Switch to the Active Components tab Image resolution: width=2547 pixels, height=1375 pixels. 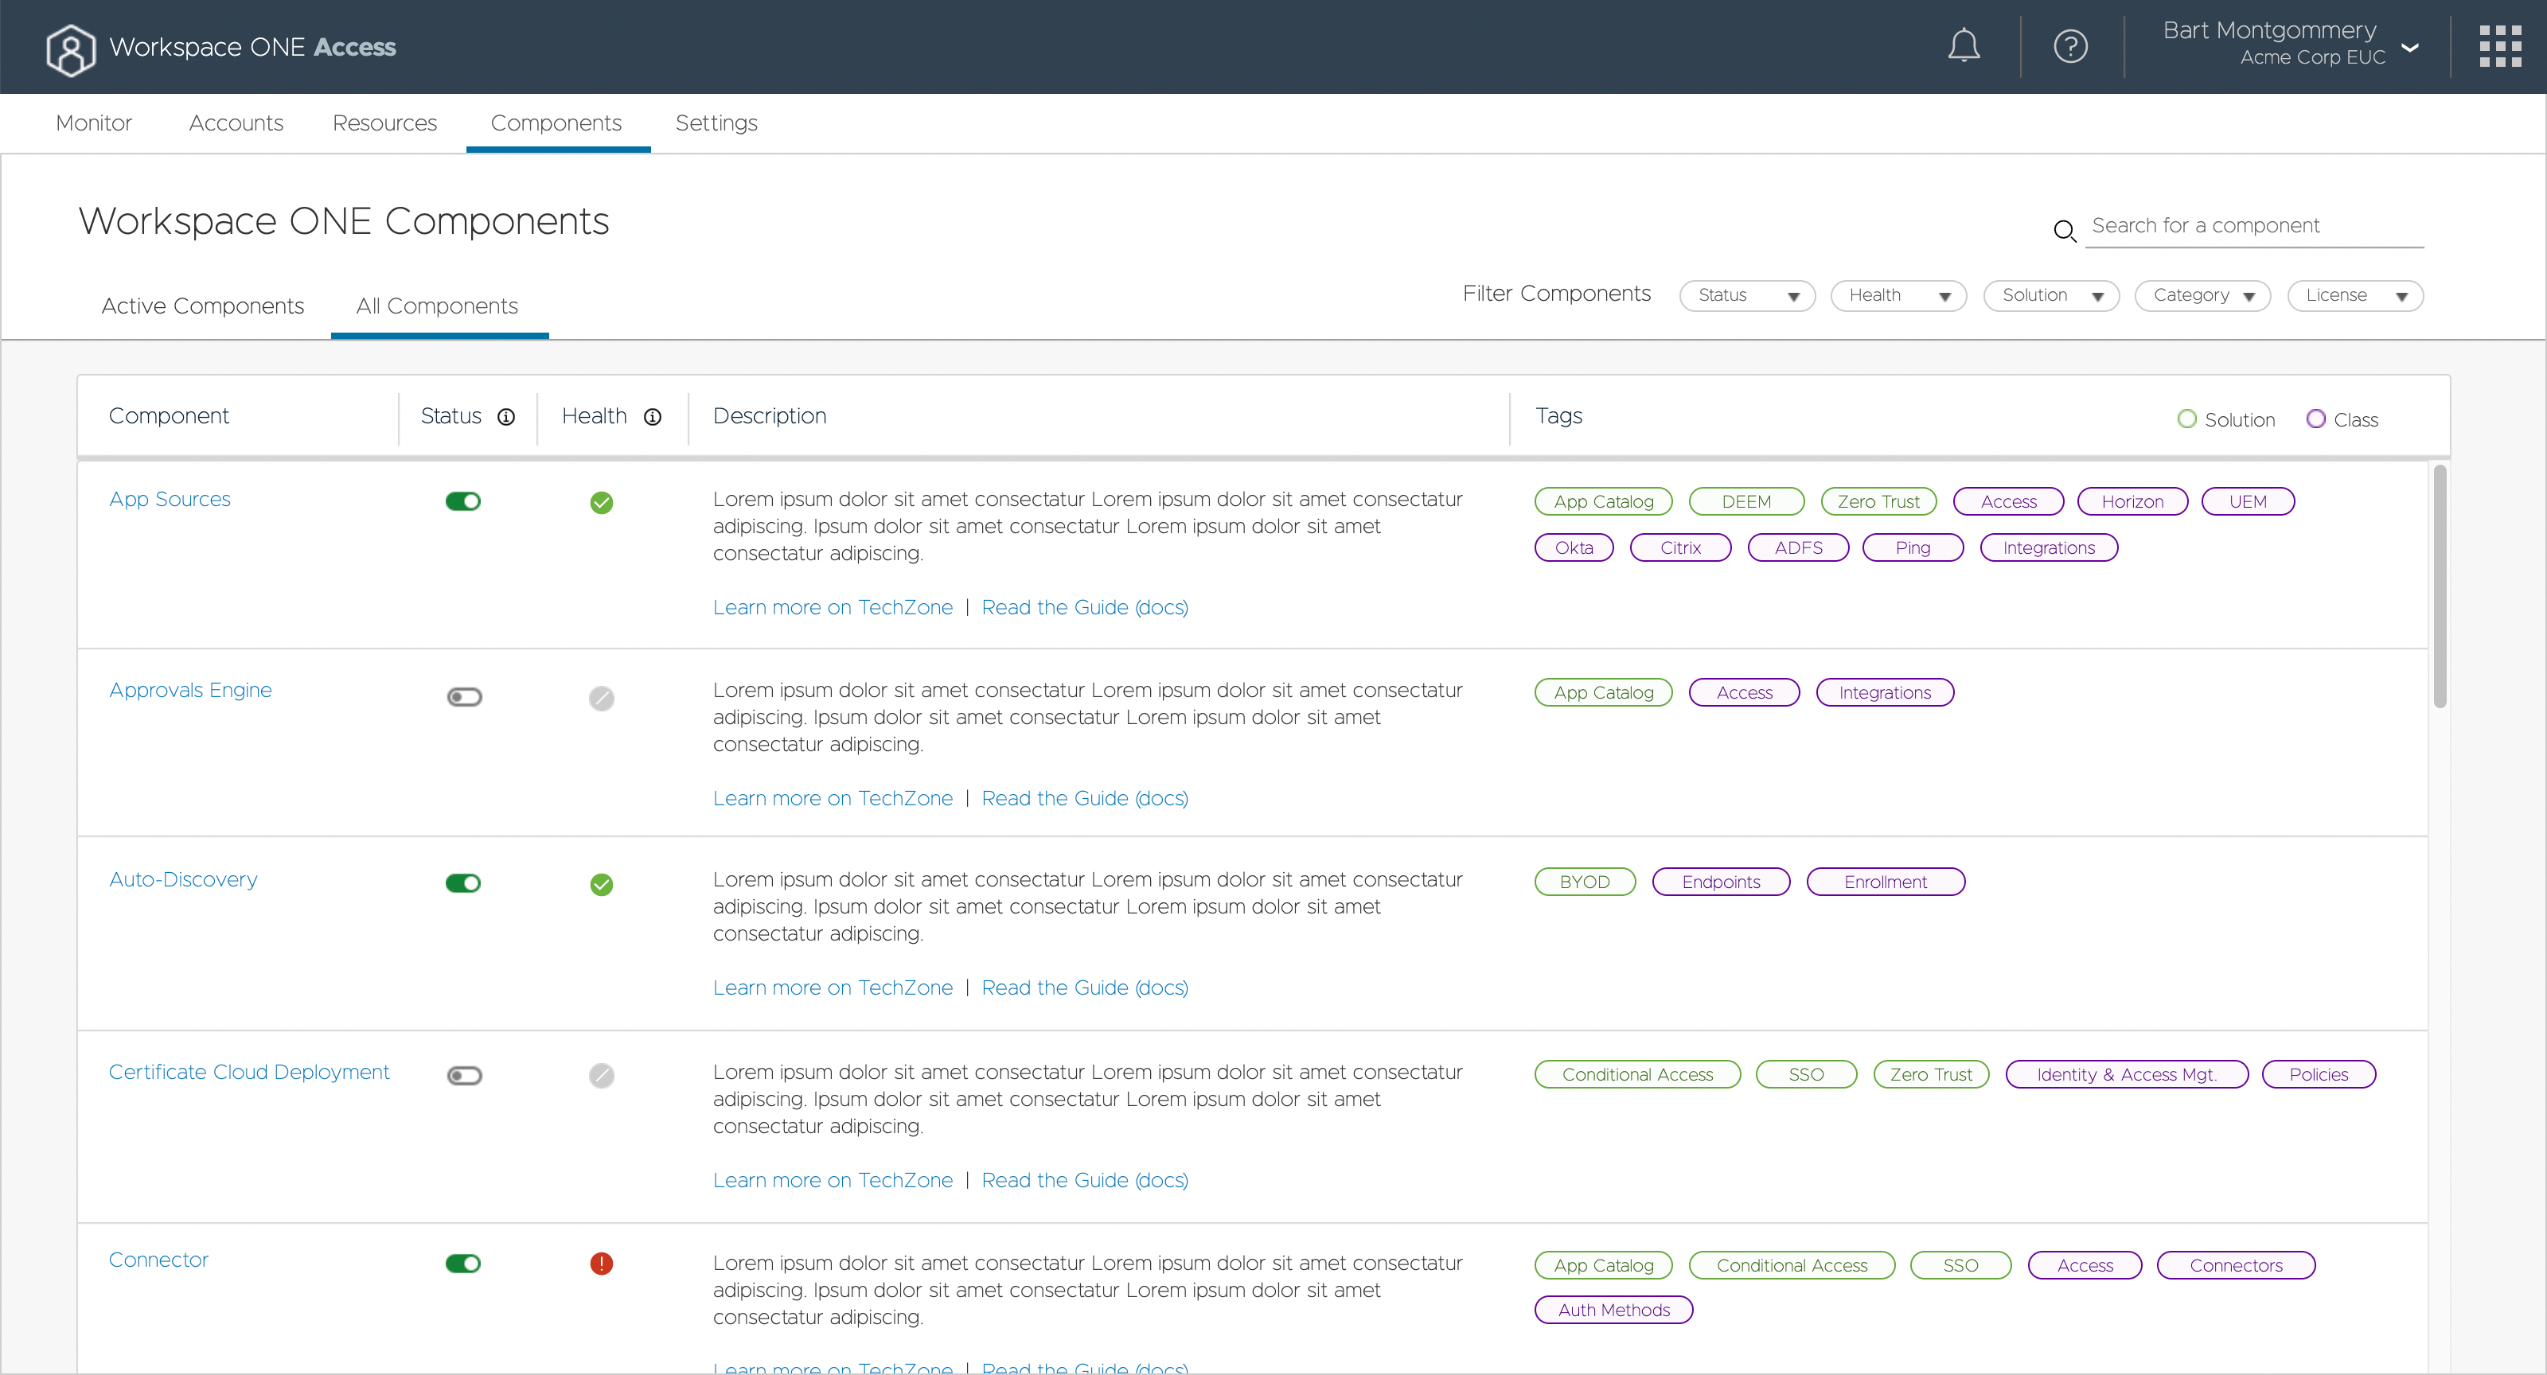(x=203, y=306)
